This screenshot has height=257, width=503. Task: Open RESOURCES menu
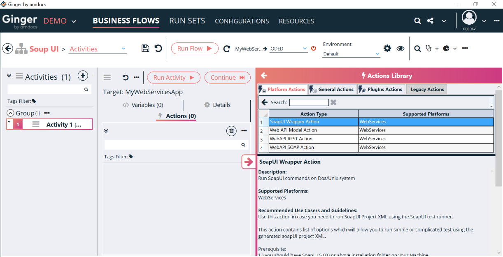(296, 21)
